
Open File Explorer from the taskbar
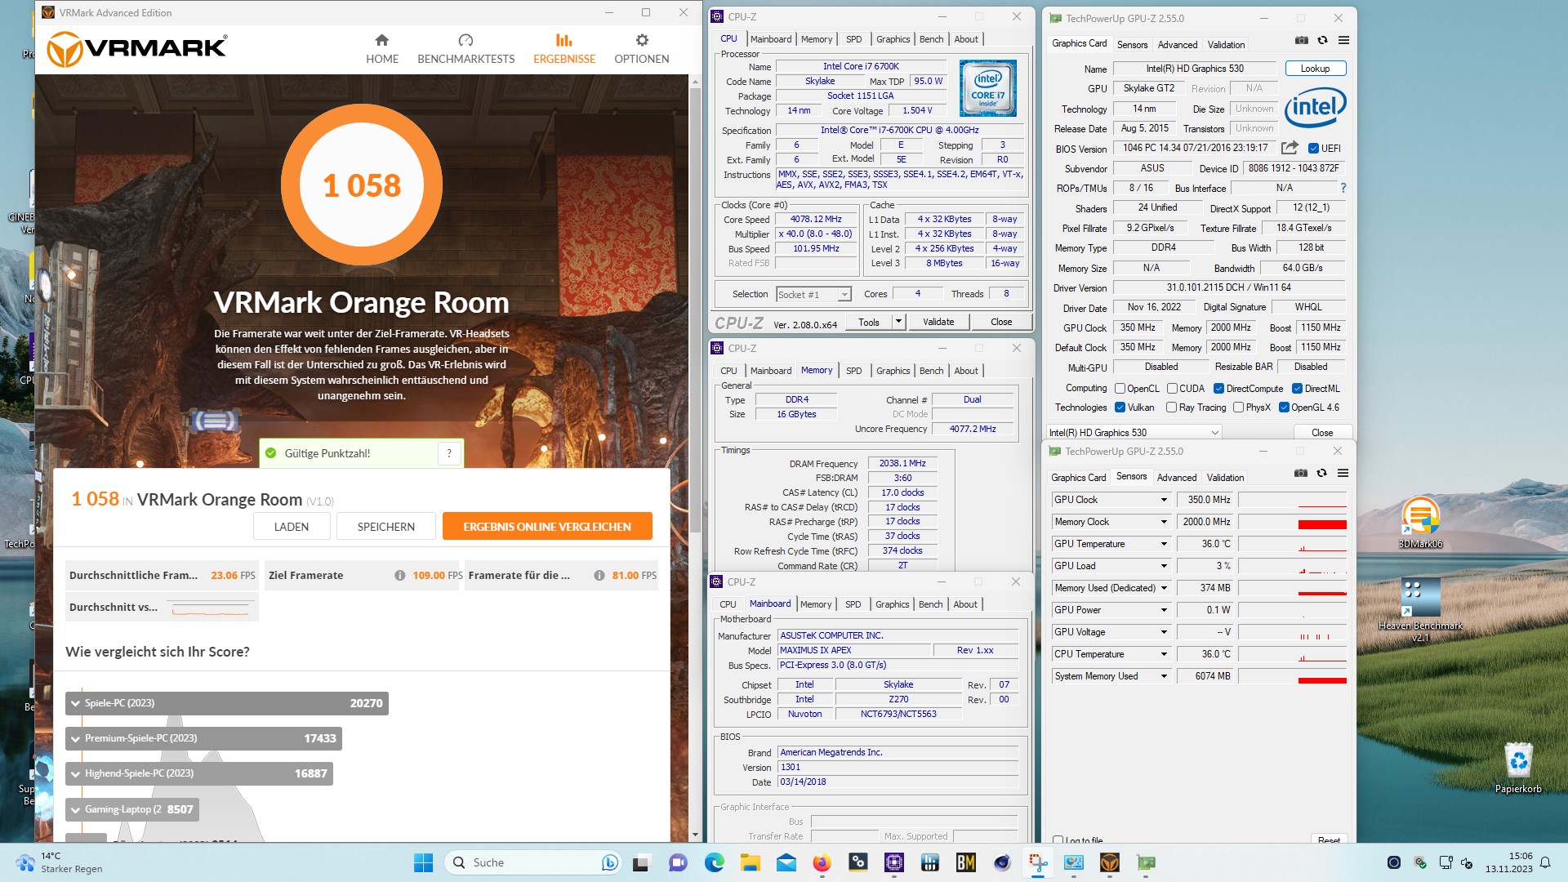tap(750, 862)
